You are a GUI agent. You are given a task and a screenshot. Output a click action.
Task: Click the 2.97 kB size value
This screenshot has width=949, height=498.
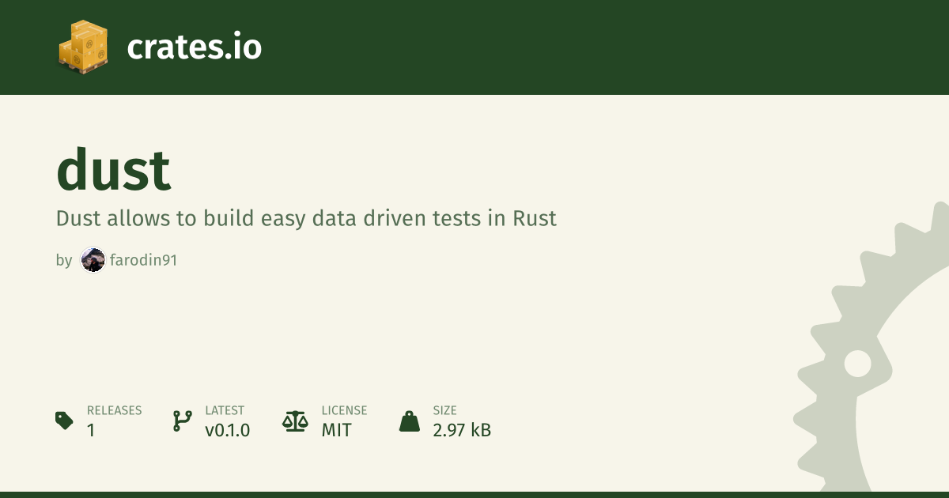tap(462, 430)
